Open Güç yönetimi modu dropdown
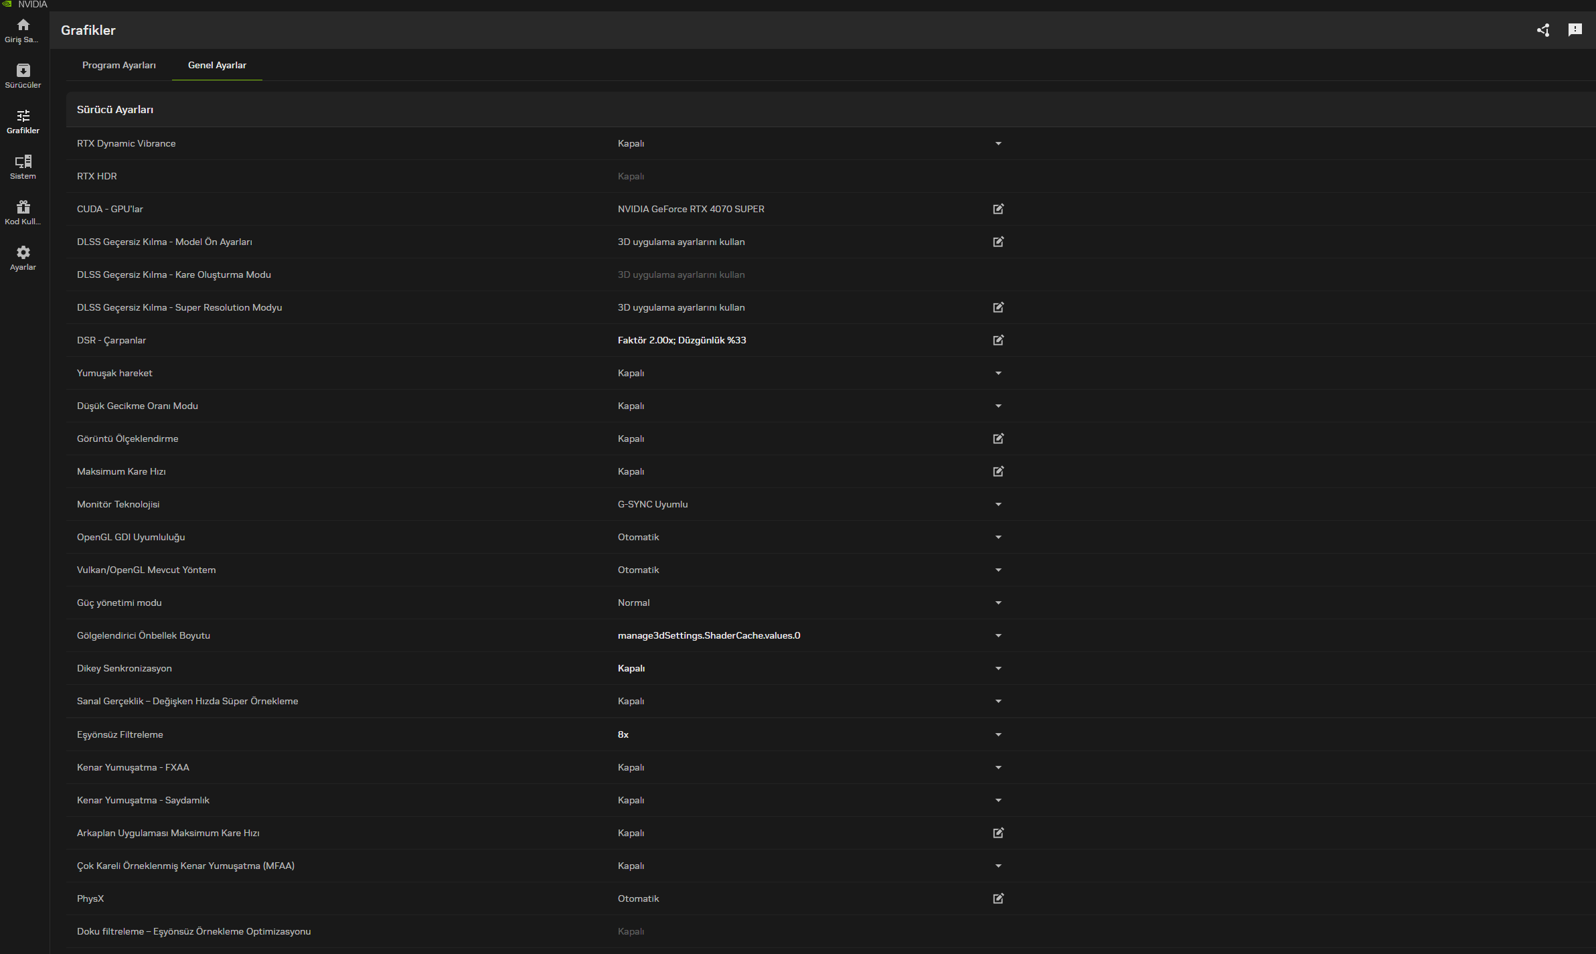 [x=998, y=603]
